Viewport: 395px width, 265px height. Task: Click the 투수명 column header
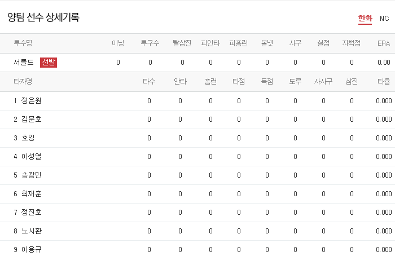point(23,43)
